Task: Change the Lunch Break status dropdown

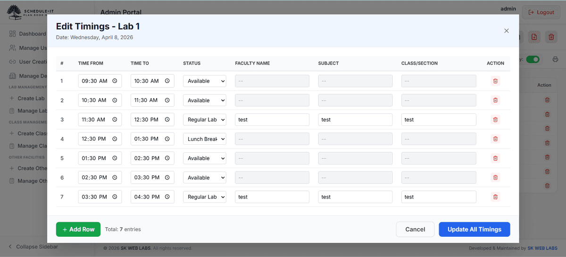Action: point(205,139)
